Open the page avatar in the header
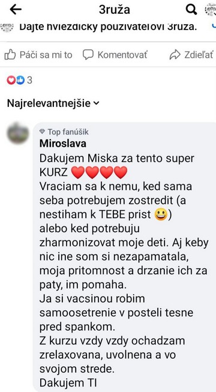Viewport: 216px width, 392px height. pyautogui.click(x=210, y=10)
